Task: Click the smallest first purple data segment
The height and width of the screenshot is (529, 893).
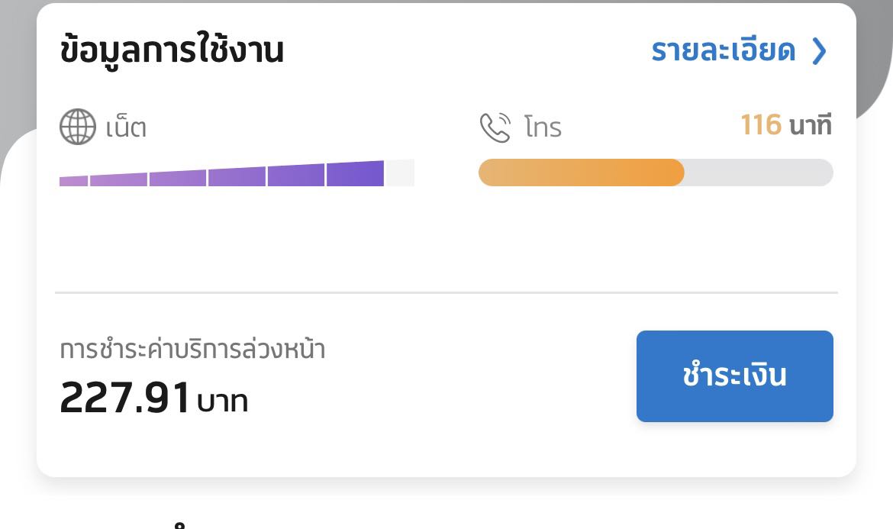Action: (73, 181)
